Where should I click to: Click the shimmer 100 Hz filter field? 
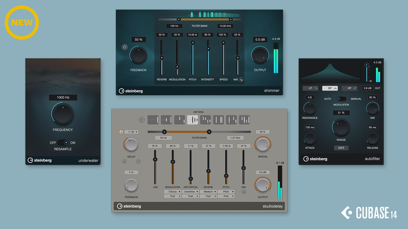174,26
